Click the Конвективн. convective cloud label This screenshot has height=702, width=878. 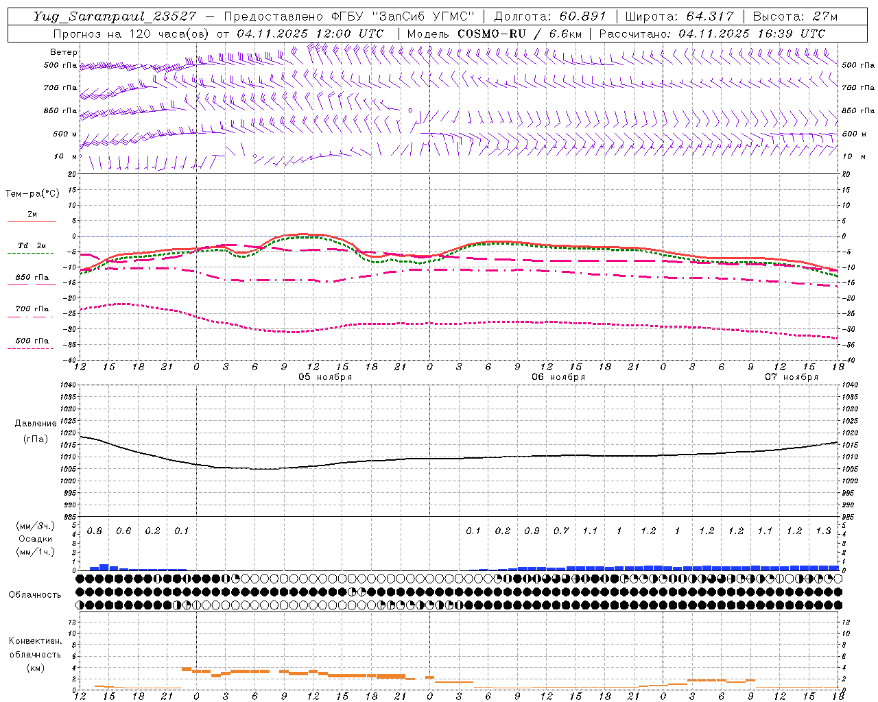click(x=35, y=641)
